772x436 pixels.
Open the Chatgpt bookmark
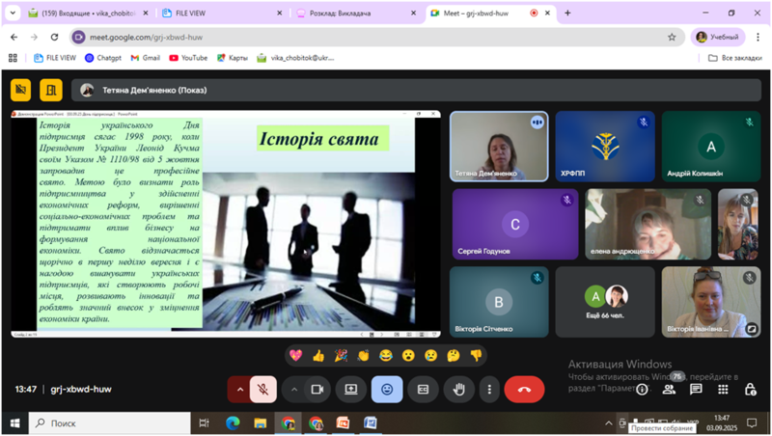coord(103,58)
